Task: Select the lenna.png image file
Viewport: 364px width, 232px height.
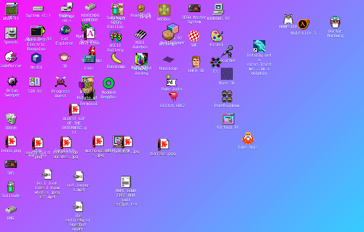Action: (11, 142)
